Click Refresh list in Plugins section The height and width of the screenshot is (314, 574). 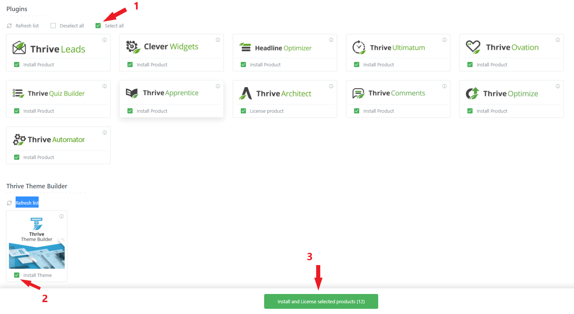coord(27,26)
